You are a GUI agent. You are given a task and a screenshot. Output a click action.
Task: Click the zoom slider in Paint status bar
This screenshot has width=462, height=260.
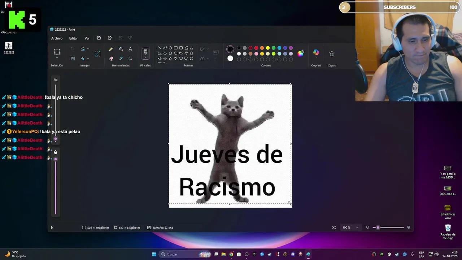pos(388,227)
